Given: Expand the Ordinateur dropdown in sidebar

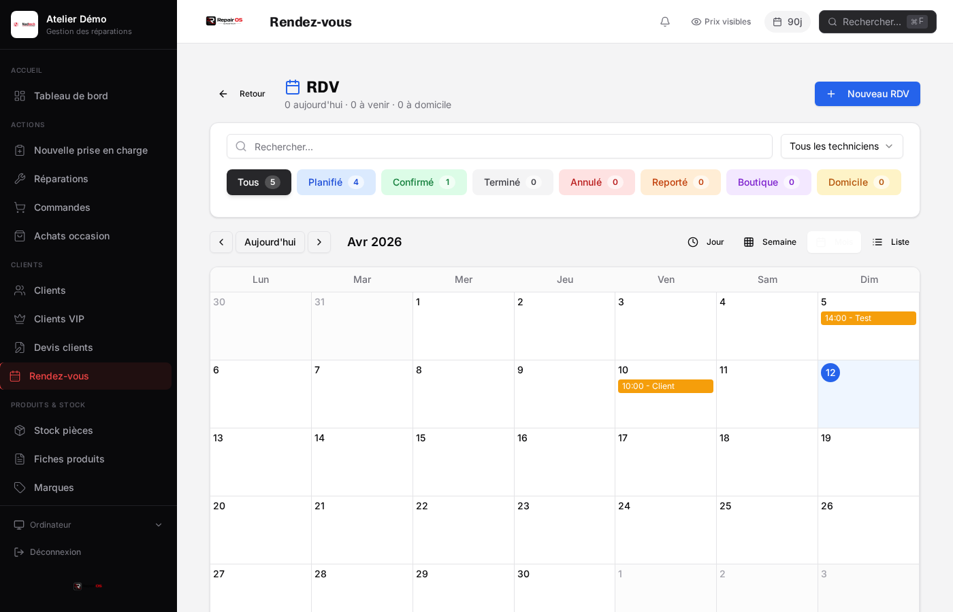Looking at the screenshot, I should 88,525.
